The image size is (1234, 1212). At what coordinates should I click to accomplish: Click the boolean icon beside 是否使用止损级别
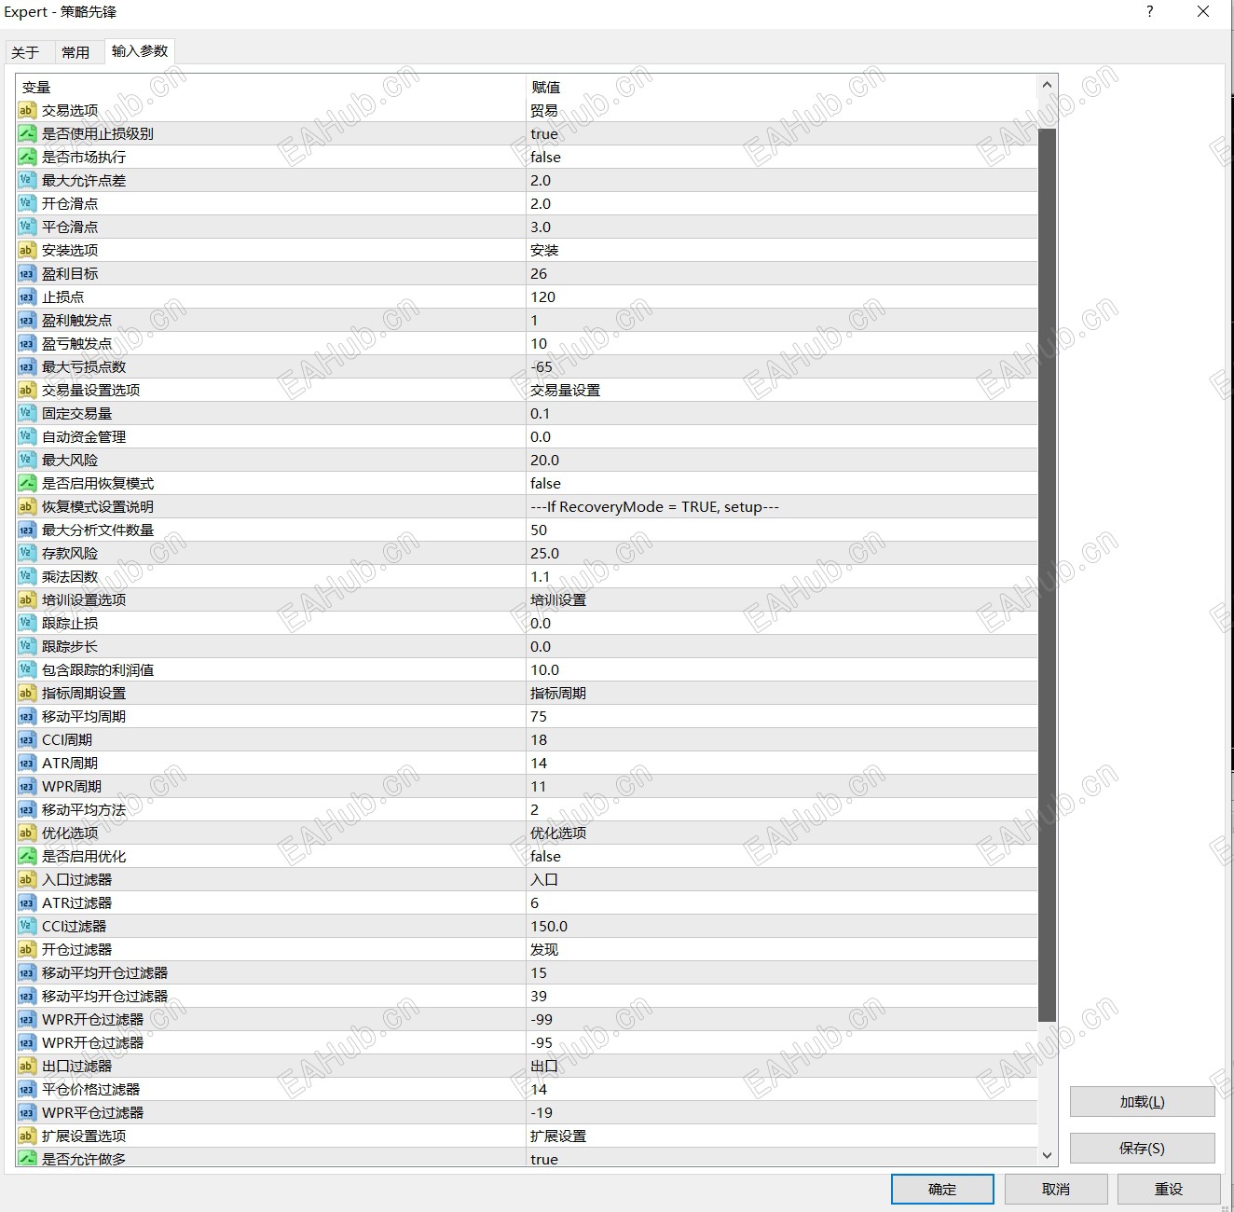(26, 133)
